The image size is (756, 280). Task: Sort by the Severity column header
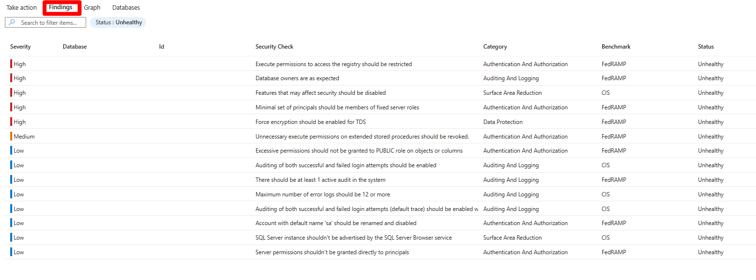coord(20,47)
